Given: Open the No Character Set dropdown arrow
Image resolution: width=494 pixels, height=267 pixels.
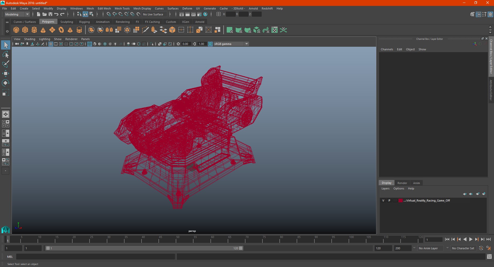Looking at the screenshot, I should (447, 248).
